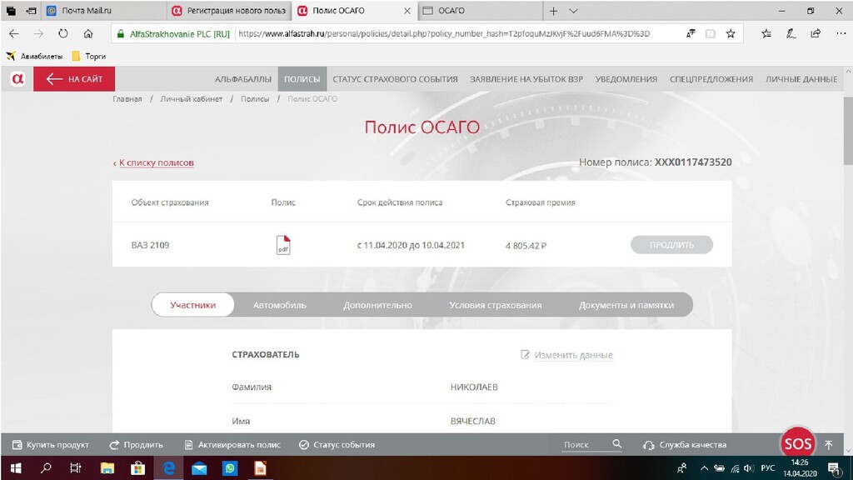Switch to ОСАГО browser tab

coord(481,11)
